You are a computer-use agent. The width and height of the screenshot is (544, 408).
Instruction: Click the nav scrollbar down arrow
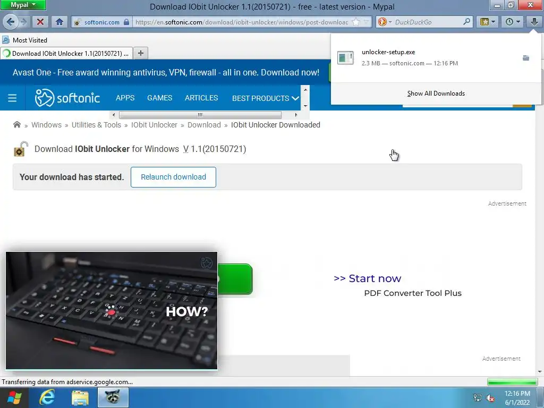305,106
